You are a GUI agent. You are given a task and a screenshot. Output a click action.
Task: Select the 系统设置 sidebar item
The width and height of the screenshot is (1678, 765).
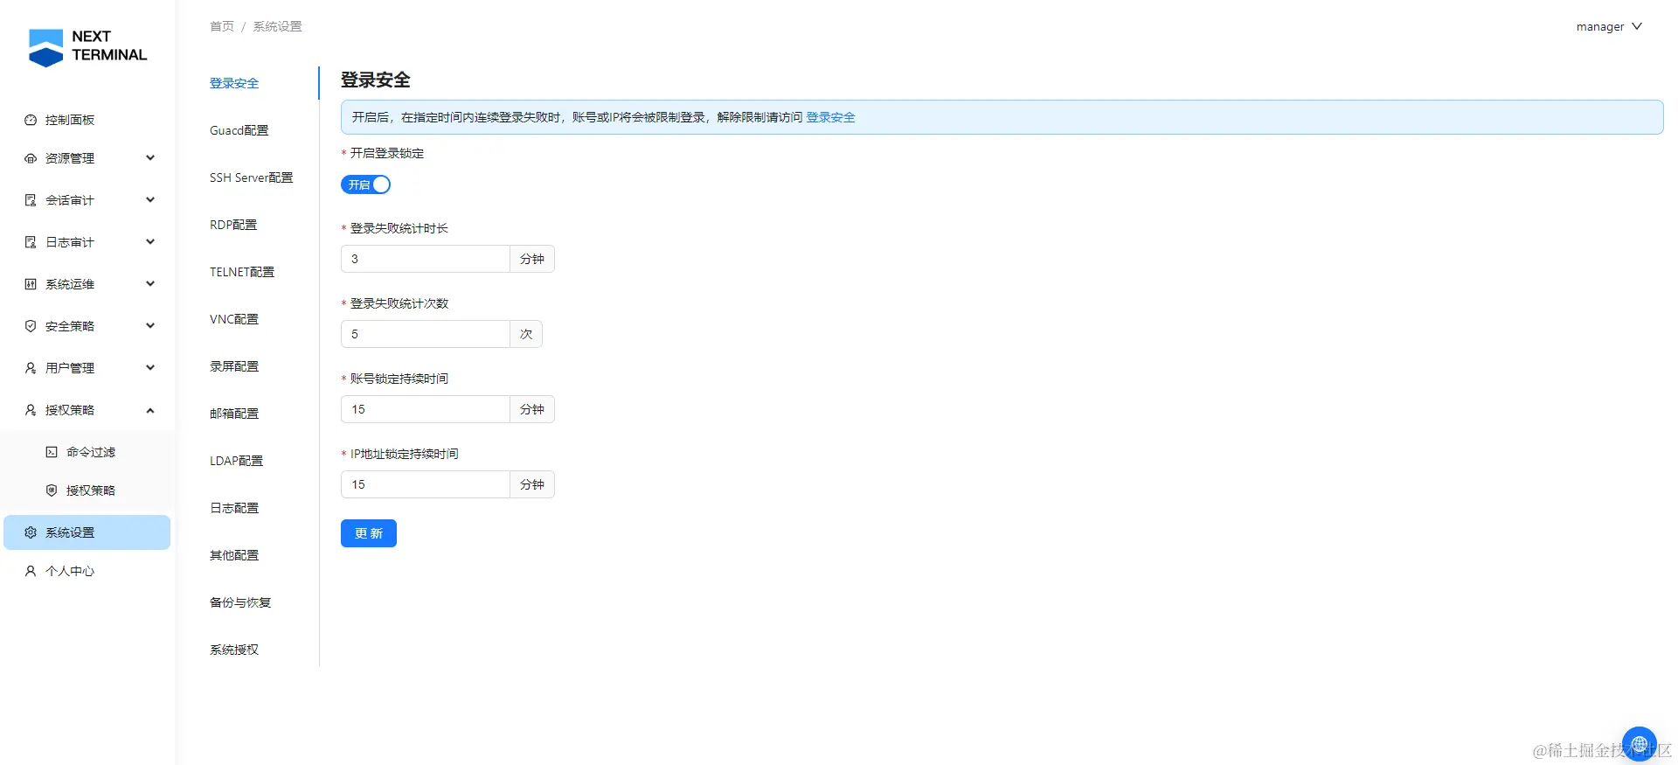point(87,532)
